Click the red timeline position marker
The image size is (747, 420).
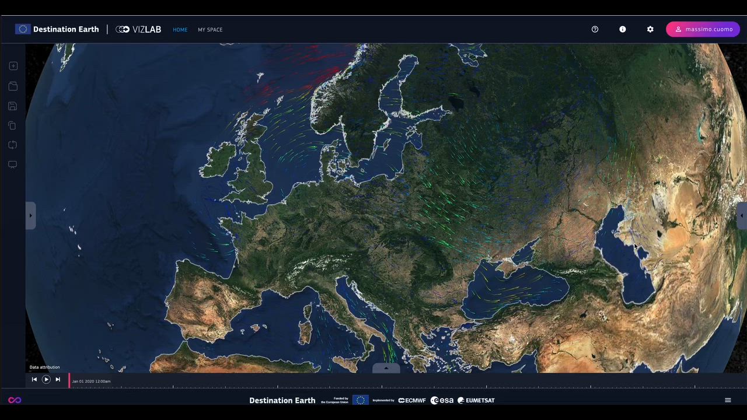(x=69, y=381)
